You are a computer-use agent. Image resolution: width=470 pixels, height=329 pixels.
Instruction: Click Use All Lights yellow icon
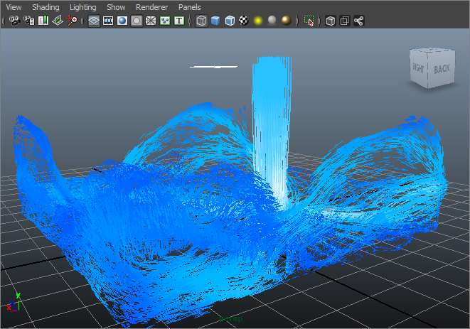pyautogui.click(x=258, y=21)
